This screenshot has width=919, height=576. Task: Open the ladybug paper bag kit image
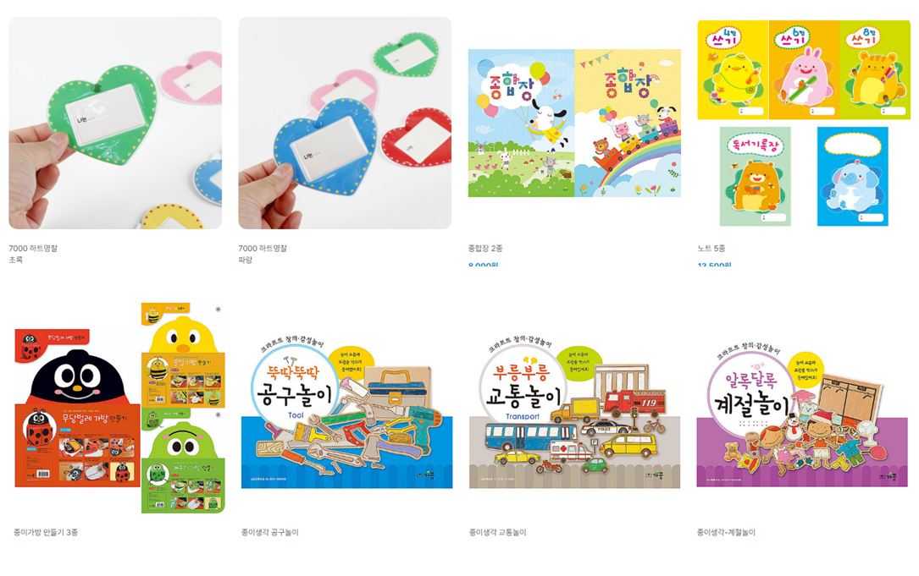(x=77, y=408)
